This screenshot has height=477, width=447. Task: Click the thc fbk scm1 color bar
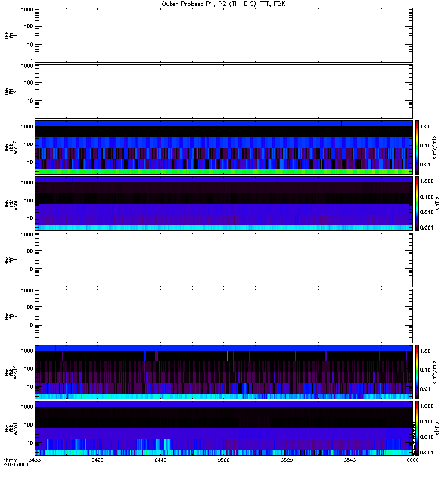(417, 428)
